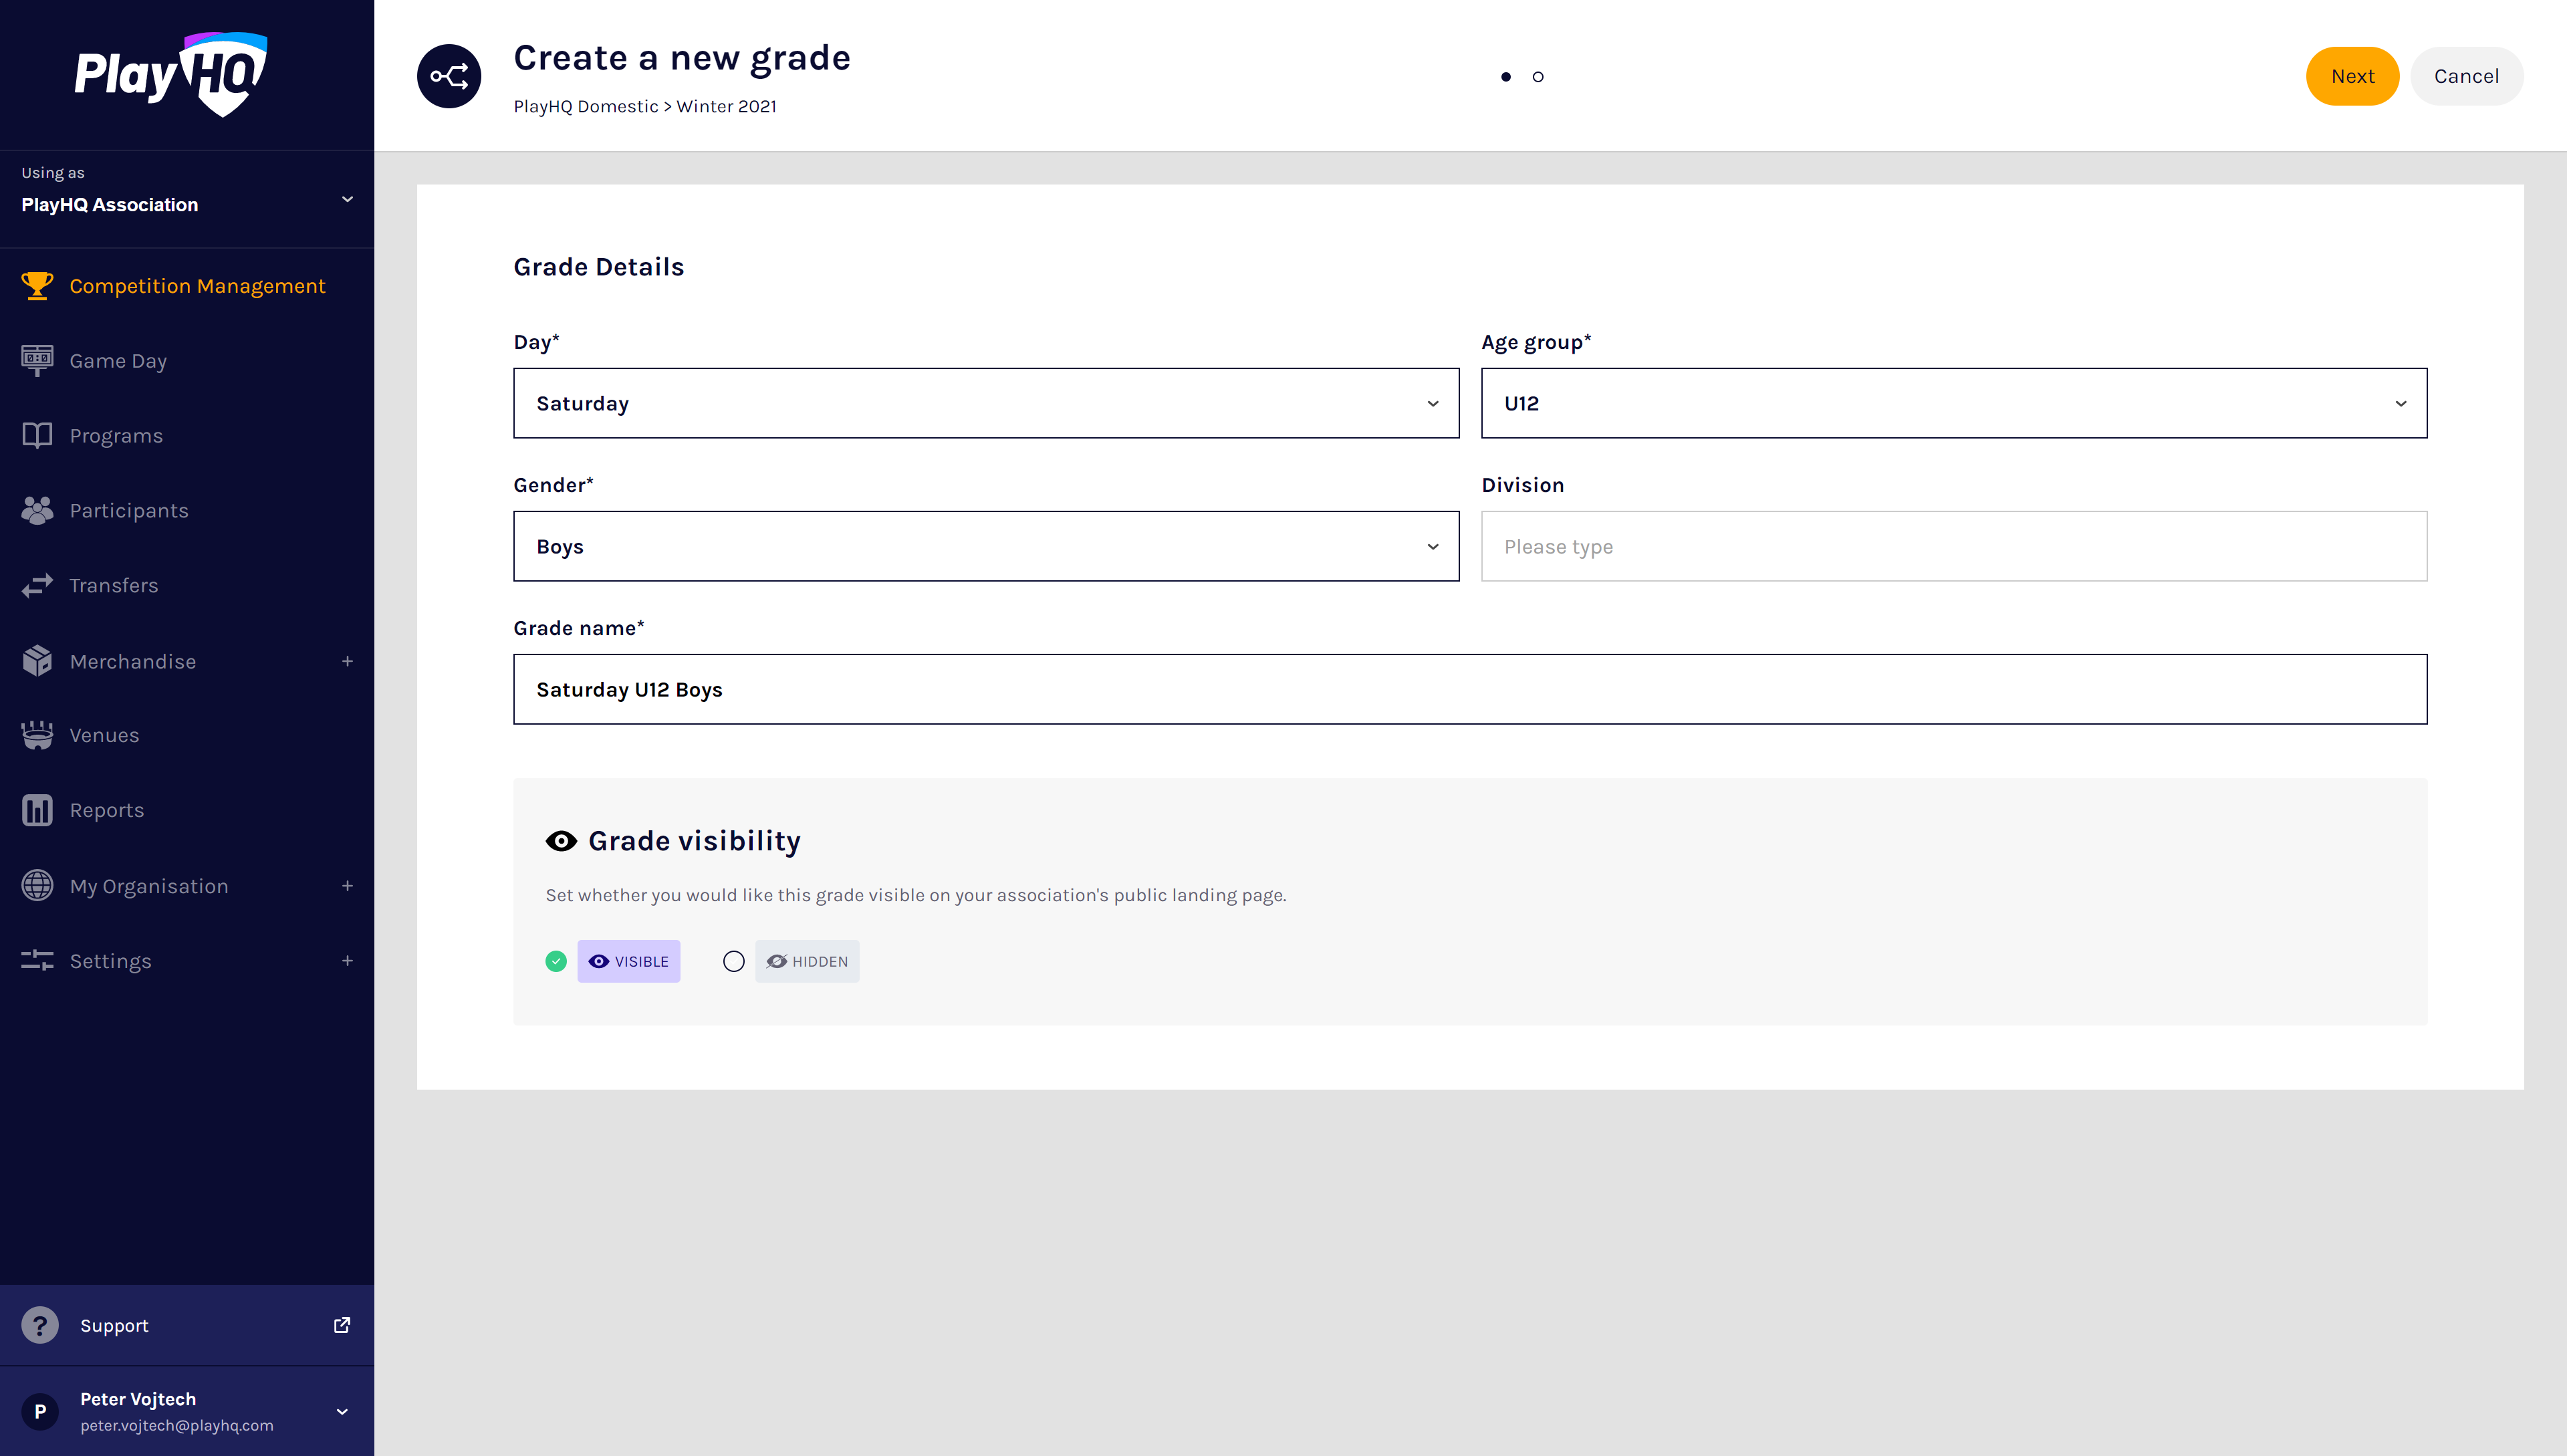Set grade visibility to Visible
The image size is (2567, 1456).
pyautogui.click(x=628, y=961)
